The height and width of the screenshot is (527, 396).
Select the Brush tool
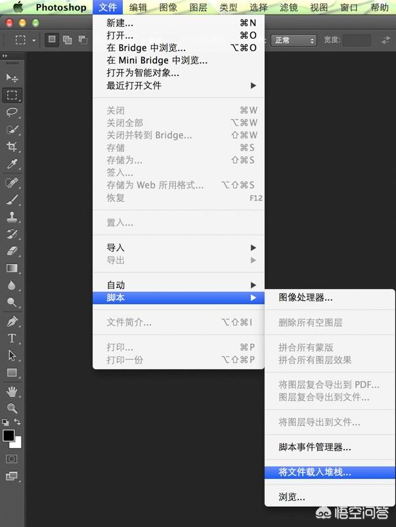pos(12,200)
